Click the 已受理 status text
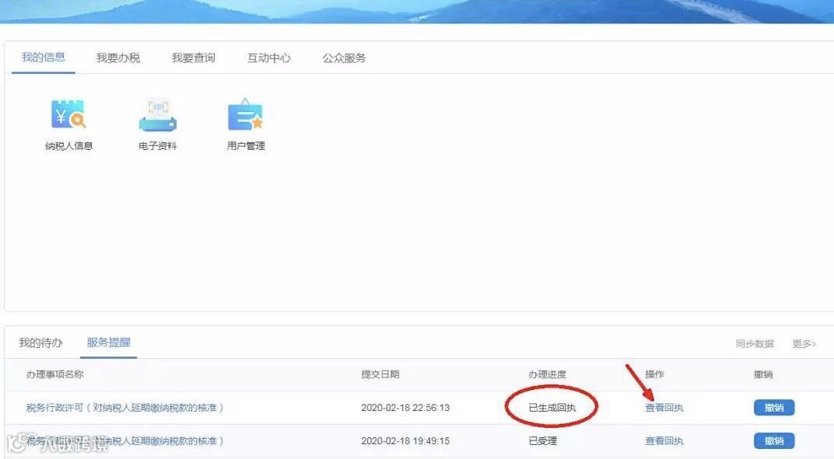This screenshot has height=459, width=834. pyautogui.click(x=542, y=441)
